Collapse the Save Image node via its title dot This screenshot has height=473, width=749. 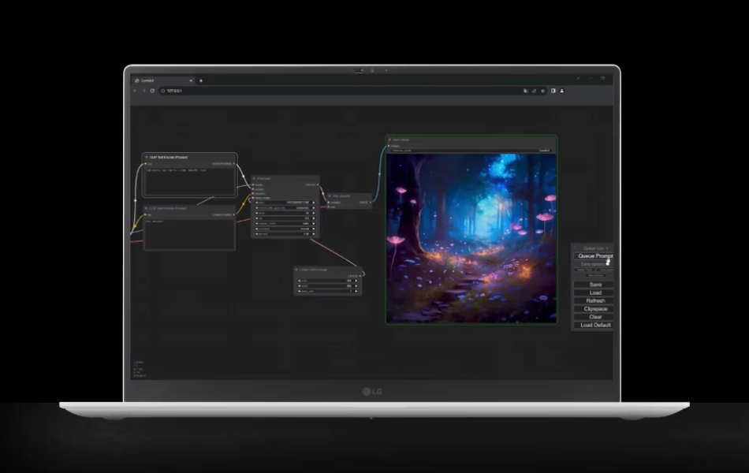389,140
